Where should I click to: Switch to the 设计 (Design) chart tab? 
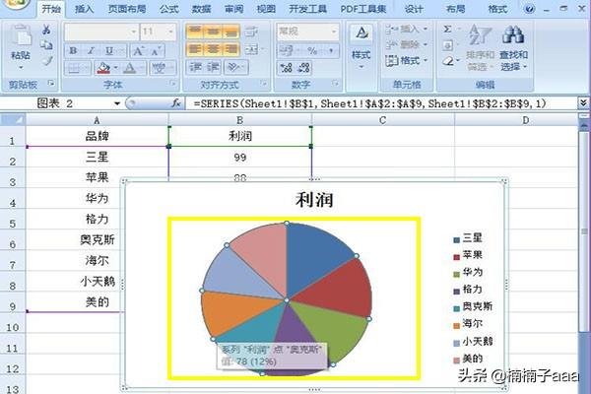414,8
